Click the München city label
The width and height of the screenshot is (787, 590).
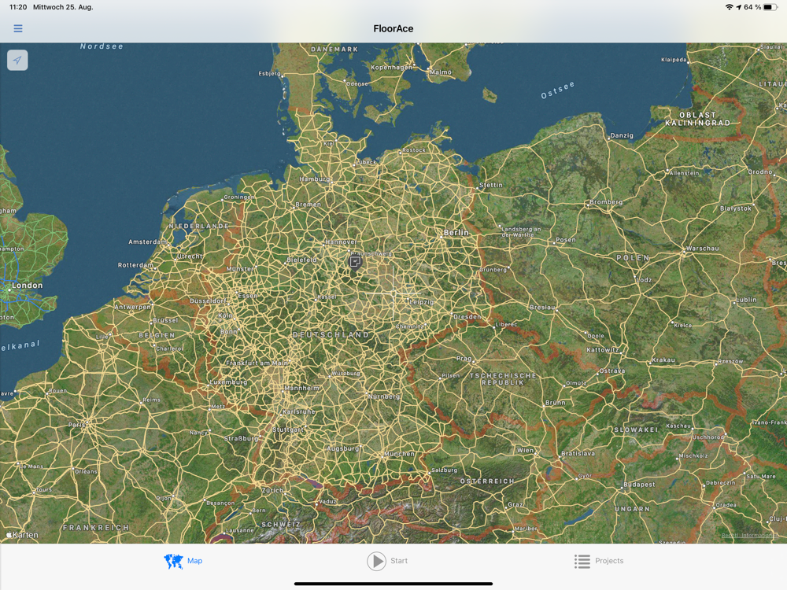coord(400,454)
